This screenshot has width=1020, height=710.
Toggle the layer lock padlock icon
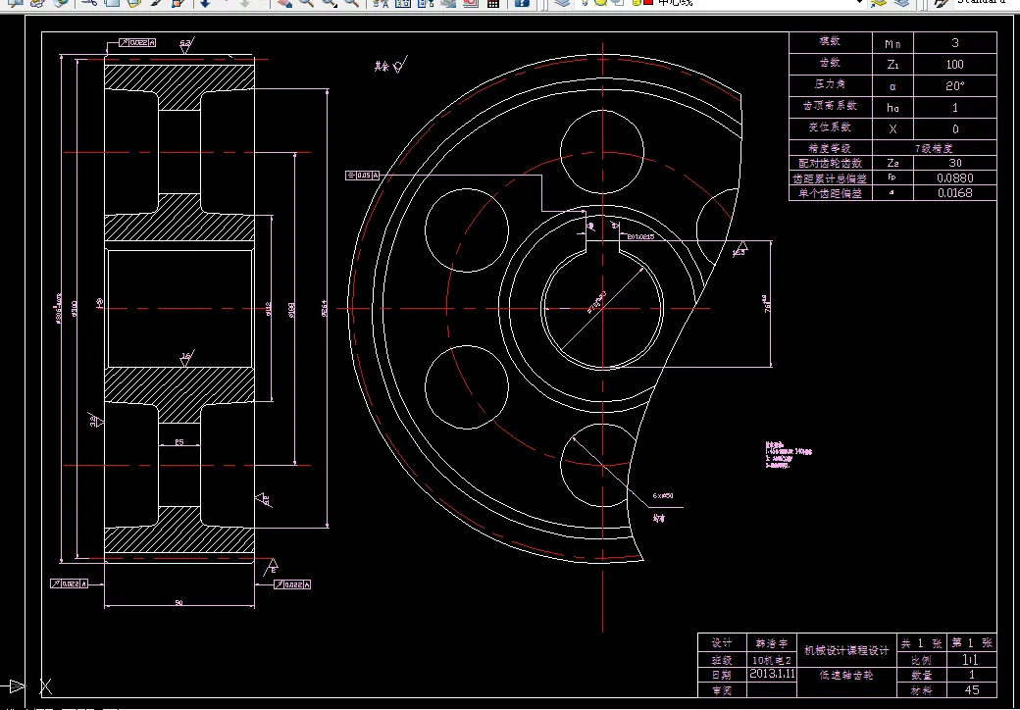point(635,3)
